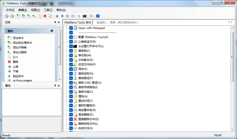Click the task panel scroll down arrow

coord(60,80)
